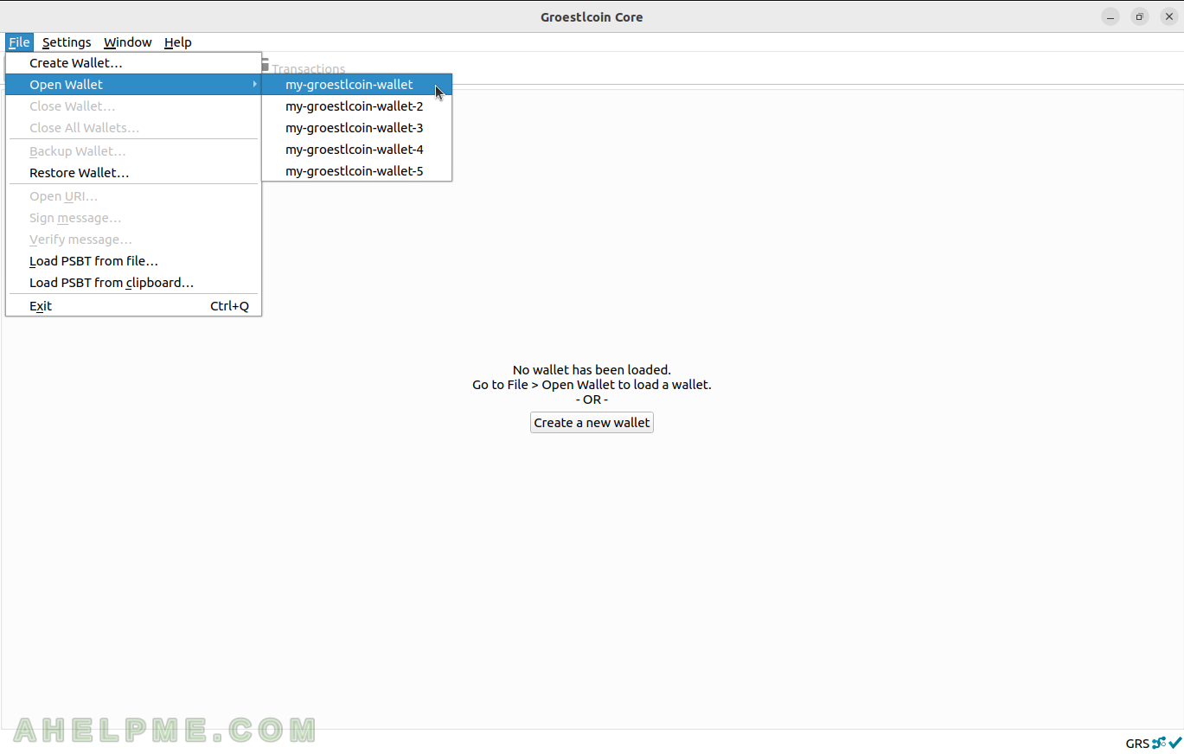Select Restore Wallet… menu entry
The image size is (1184, 754).
133,173
